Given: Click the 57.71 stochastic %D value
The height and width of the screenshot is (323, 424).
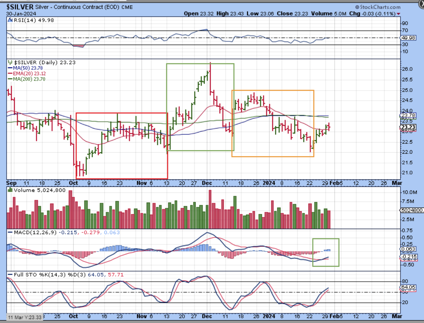Looking at the screenshot, I should (x=116, y=275).
